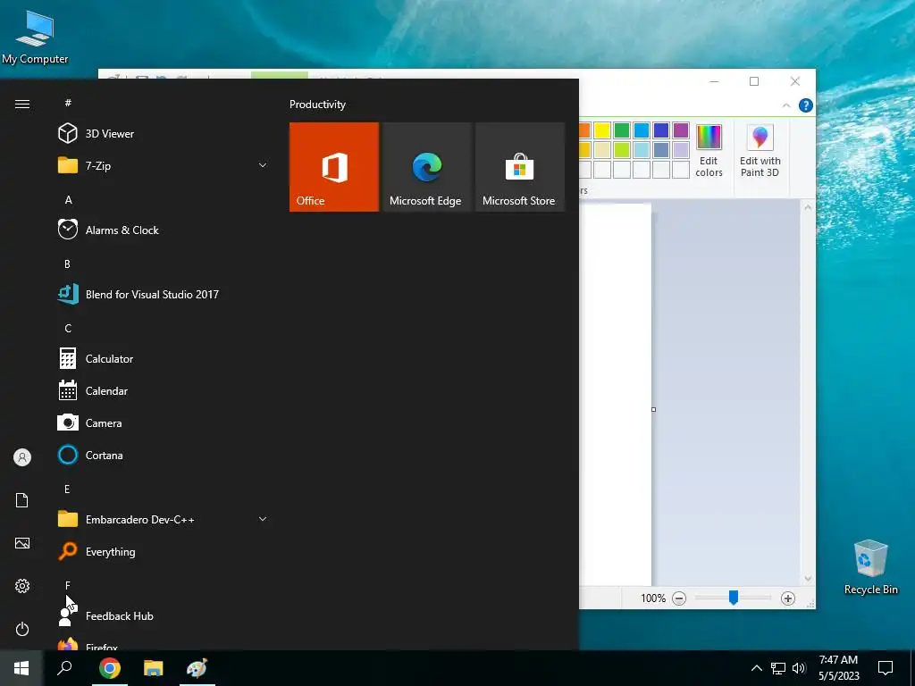Open the Calculator app
Image resolution: width=915 pixels, height=686 pixels.
tap(164, 359)
